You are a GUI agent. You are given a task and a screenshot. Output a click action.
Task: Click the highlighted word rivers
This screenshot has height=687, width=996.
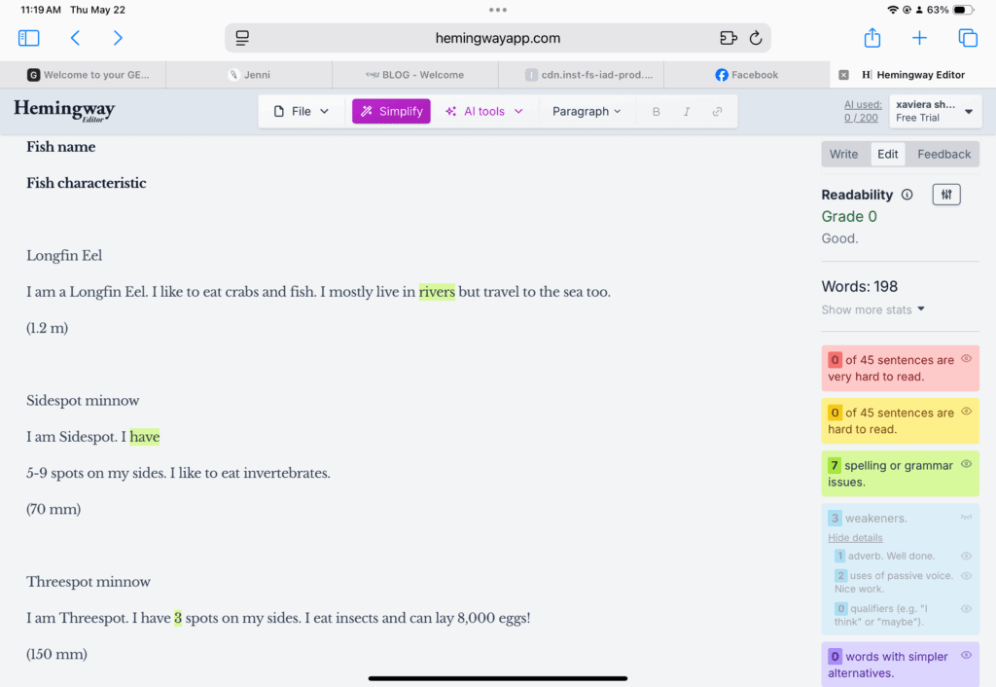pos(437,292)
